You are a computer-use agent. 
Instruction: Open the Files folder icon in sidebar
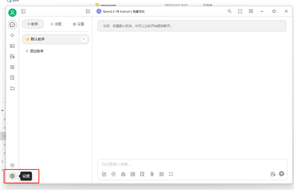click(12, 88)
